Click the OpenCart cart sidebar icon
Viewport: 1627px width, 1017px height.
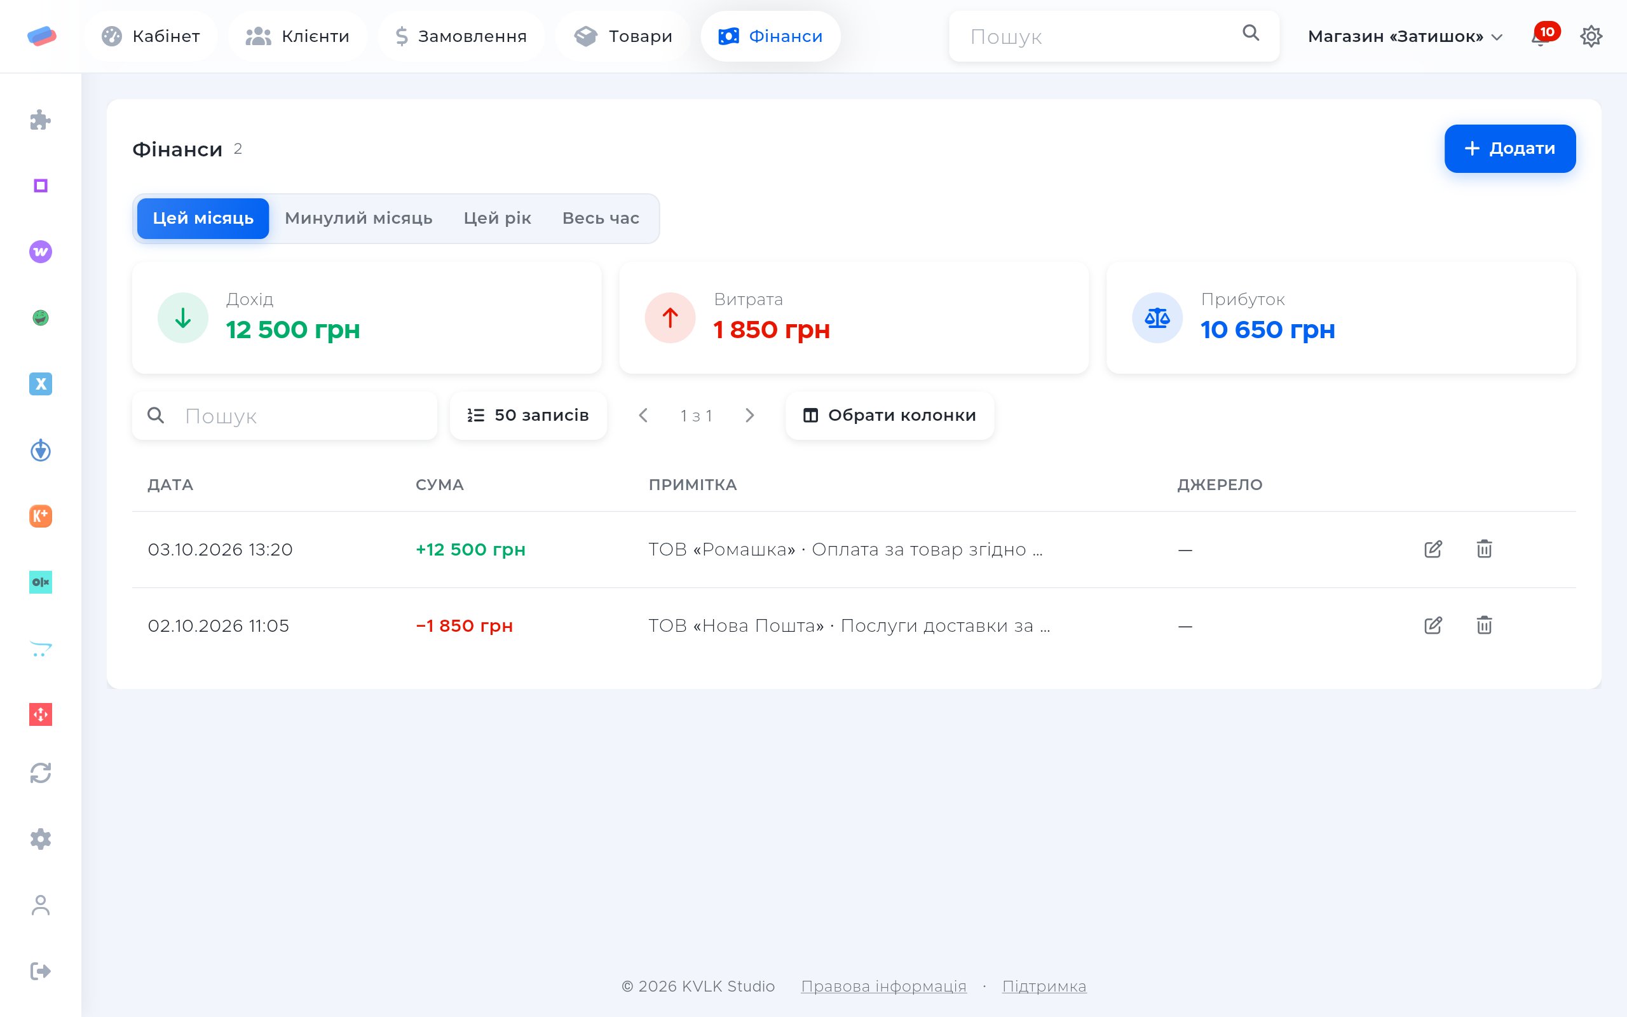point(40,648)
